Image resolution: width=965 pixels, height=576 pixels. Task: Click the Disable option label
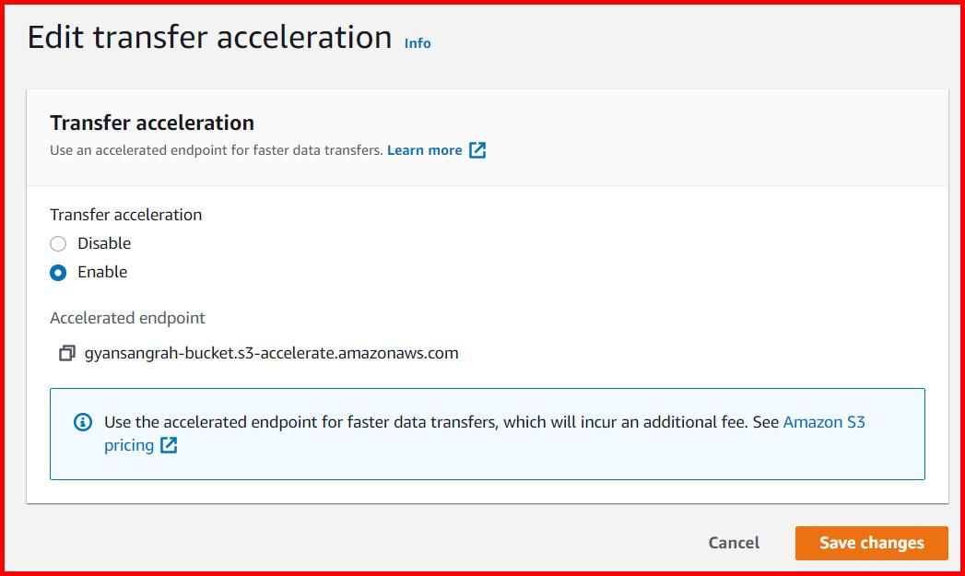(105, 243)
